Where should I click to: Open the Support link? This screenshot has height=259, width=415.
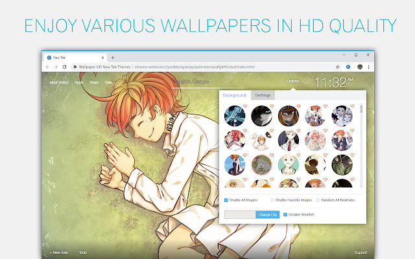click(x=361, y=253)
